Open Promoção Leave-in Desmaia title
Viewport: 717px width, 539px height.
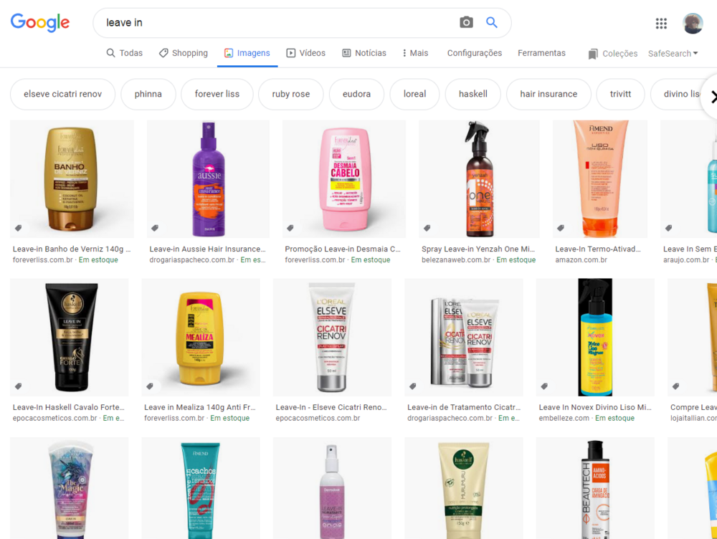coord(343,249)
